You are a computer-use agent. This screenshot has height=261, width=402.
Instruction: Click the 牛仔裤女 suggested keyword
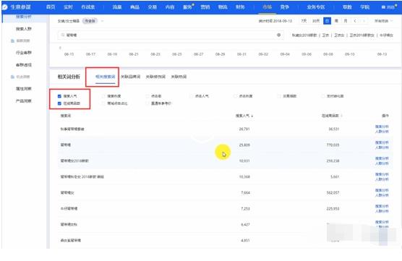coord(386,35)
